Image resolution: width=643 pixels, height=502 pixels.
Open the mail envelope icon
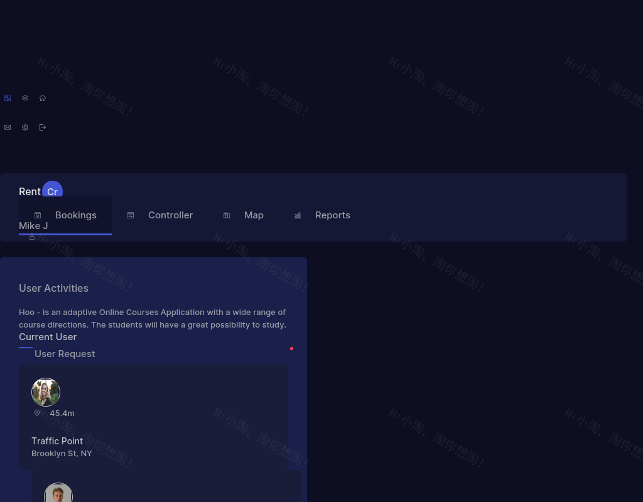(x=8, y=127)
